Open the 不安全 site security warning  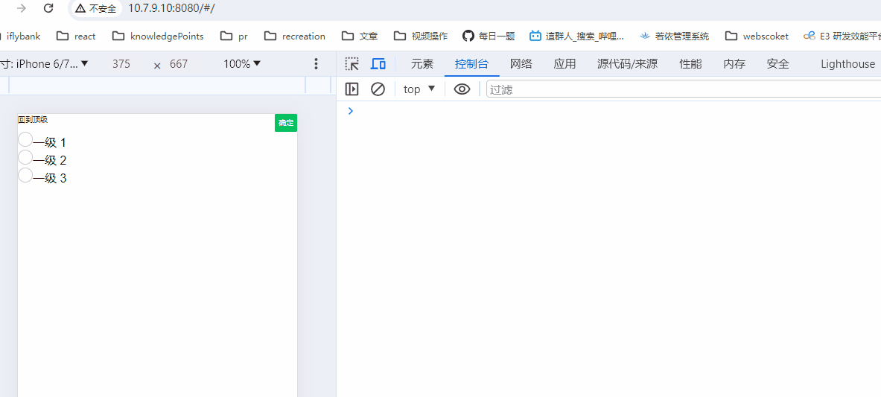97,8
